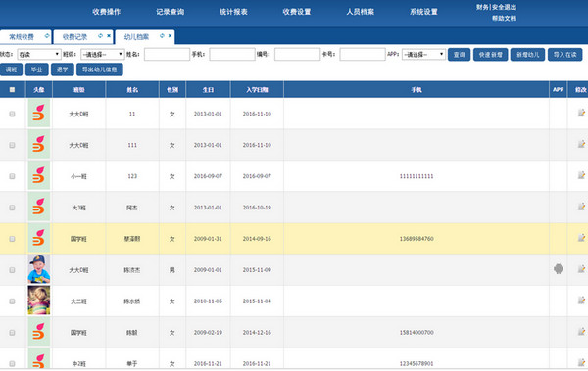The width and height of the screenshot is (588, 371).
Task: Refresh the 幼儿档案 tab
Action: point(162,36)
